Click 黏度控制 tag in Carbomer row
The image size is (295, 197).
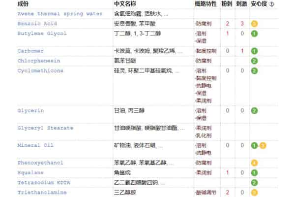[206, 51]
